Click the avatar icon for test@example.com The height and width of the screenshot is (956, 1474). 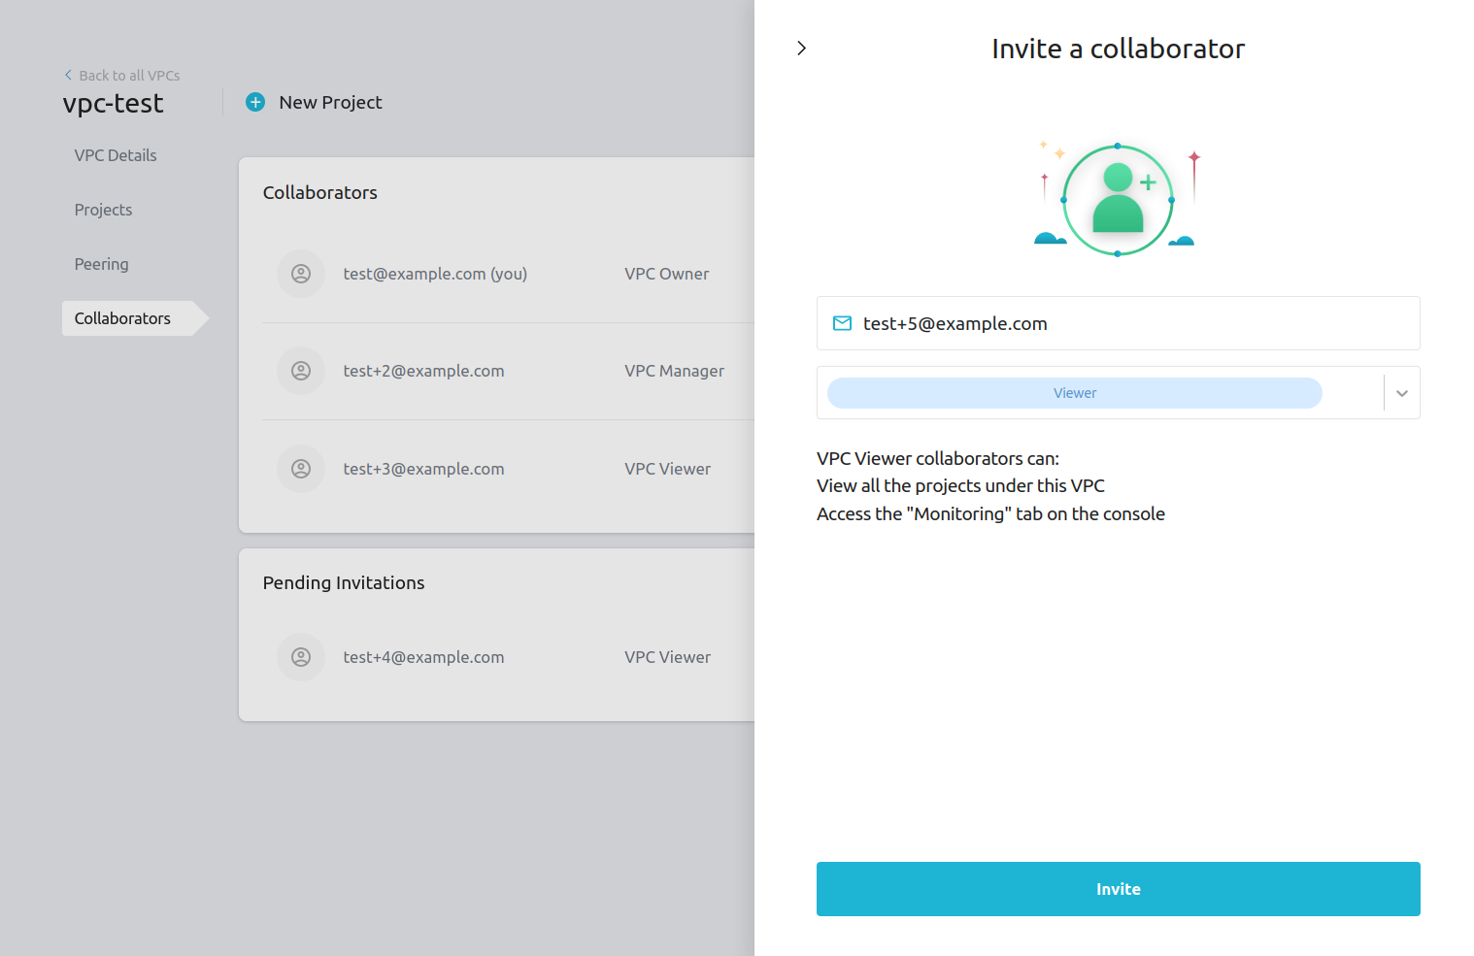[x=301, y=274]
